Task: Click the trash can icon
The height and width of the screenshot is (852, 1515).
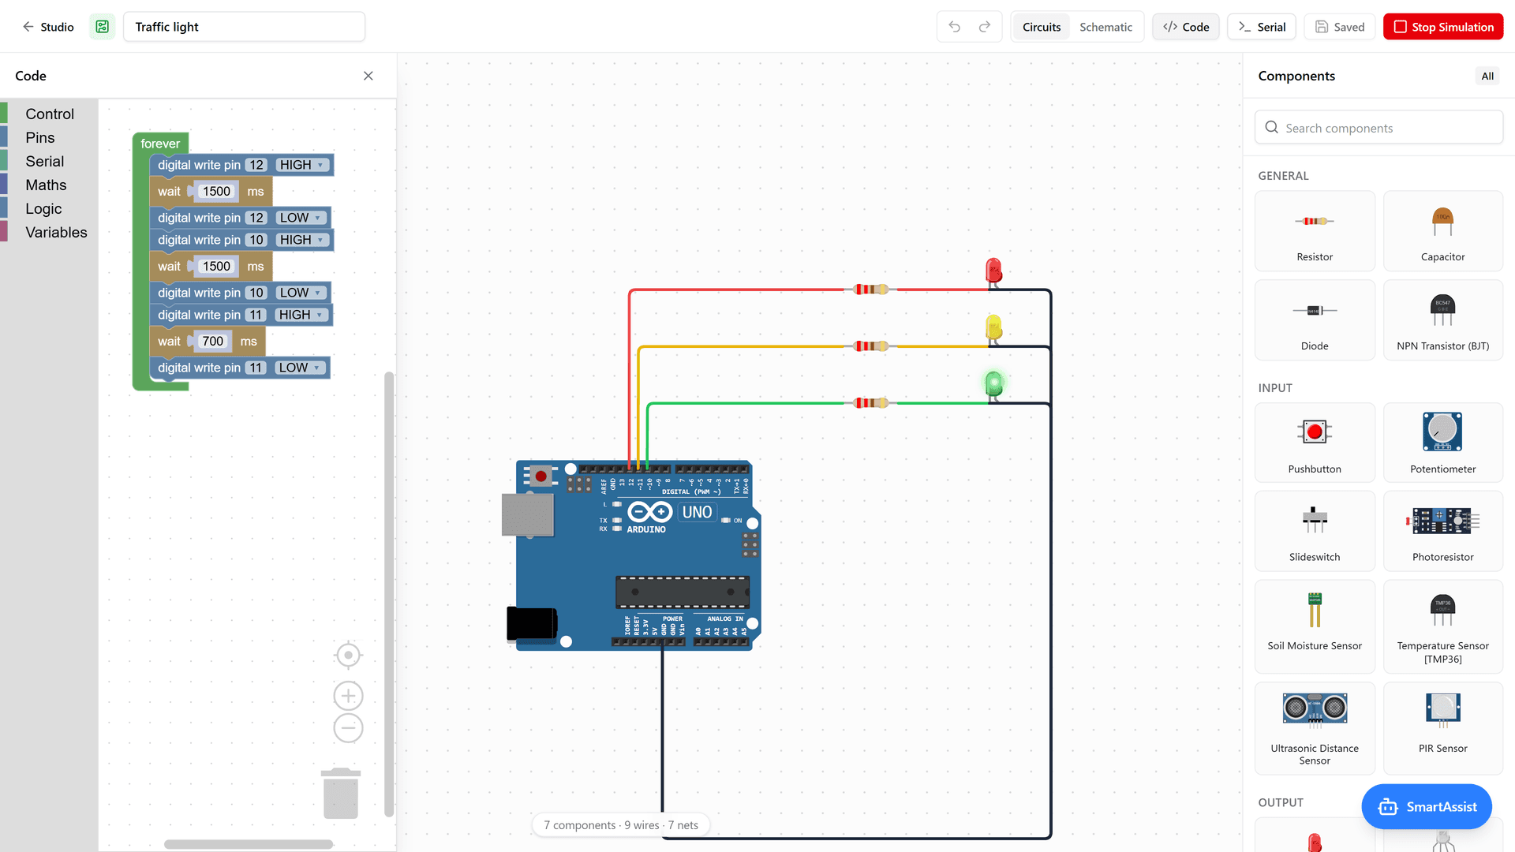Action: (341, 793)
